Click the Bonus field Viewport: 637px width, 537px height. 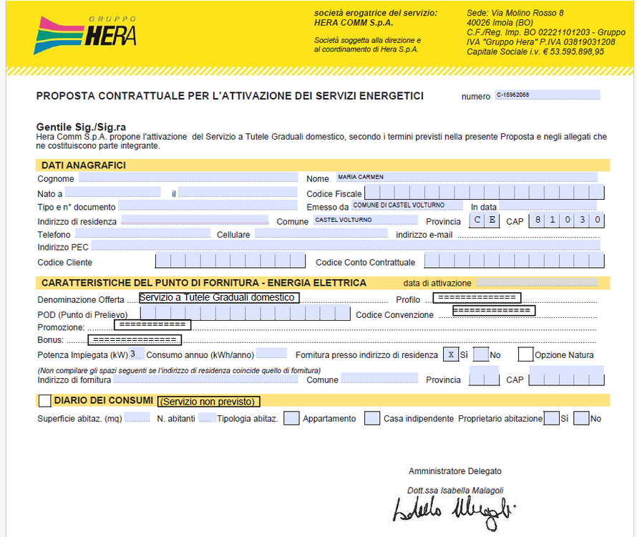coord(135,340)
